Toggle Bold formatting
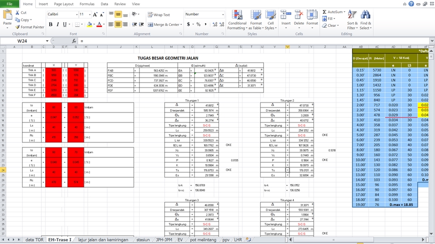Screen dimensions: 435x244 pyautogui.click(x=50, y=24)
